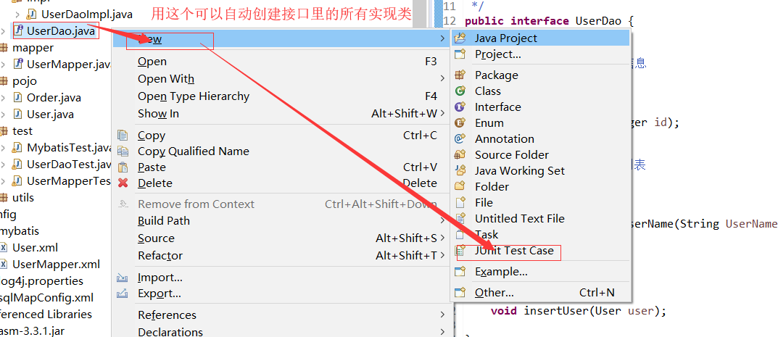778x337 pixels.
Task: Select Copy Qualified Name option
Action: point(193,151)
